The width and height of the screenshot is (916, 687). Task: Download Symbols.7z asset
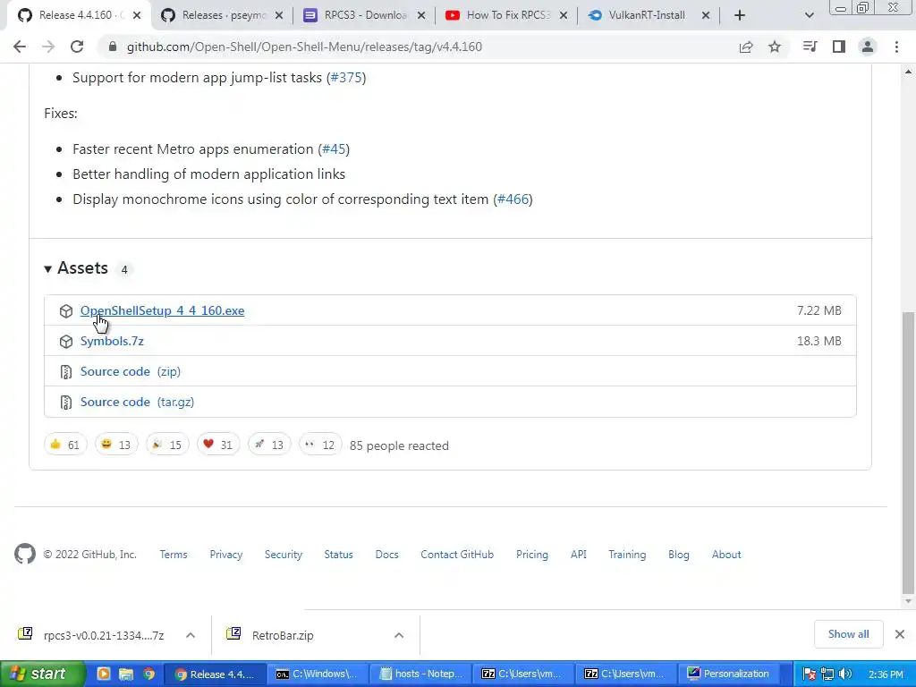(112, 341)
